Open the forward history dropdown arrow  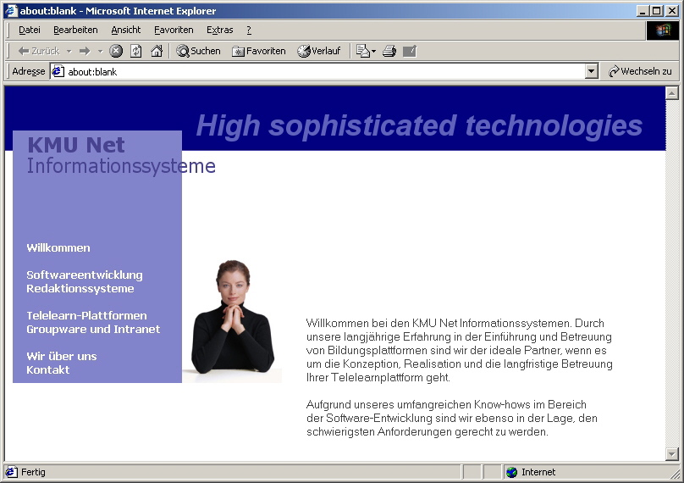click(101, 51)
